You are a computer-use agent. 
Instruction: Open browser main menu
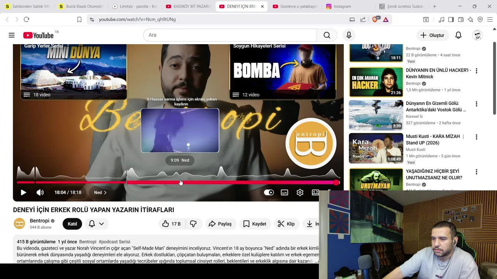[490, 19]
